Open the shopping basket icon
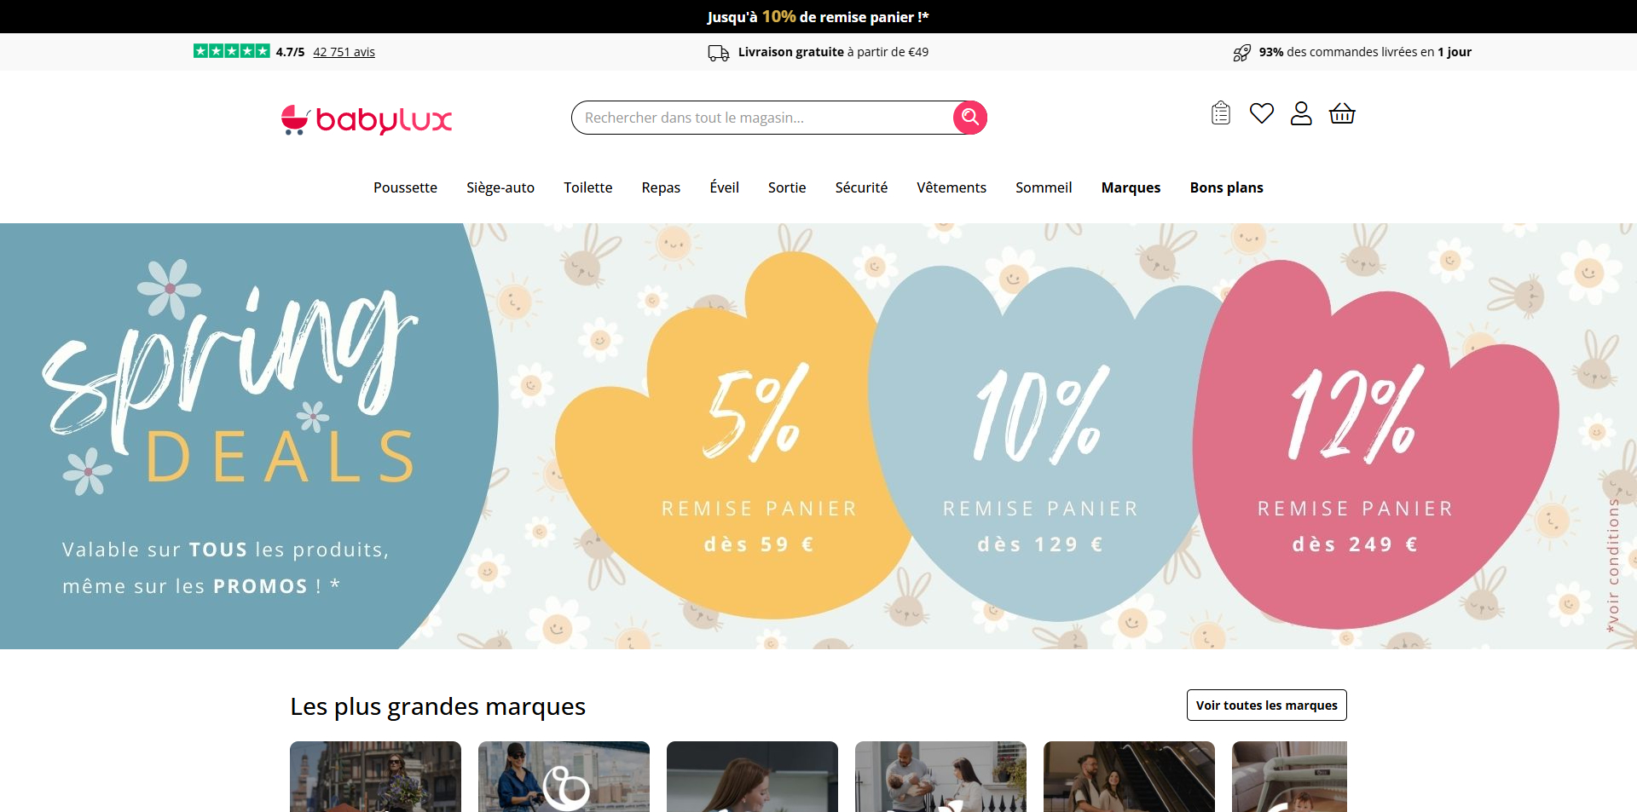1637x812 pixels. click(x=1342, y=113)
